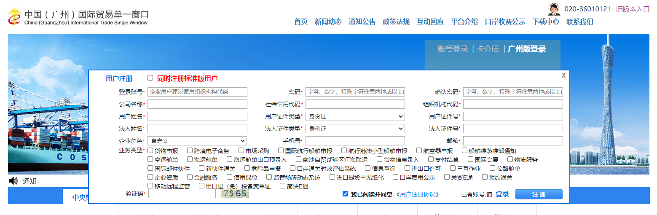Screen dimensions: 657x215
Task: Check the 跨境电子商务 checkbox
Action: pyautogui.click(x=190, y=150)
